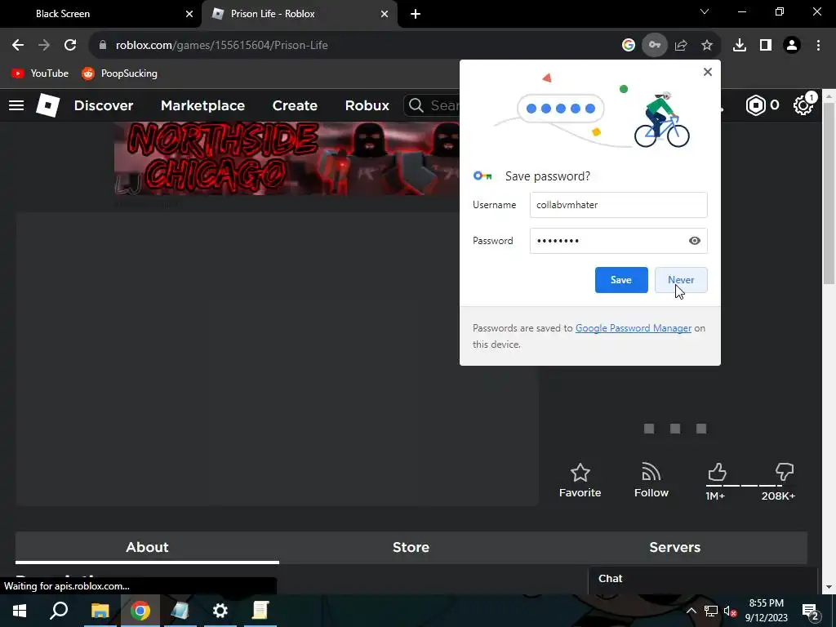Click thumbs down on Prison Life
Image resolution: width=836 pixels, height=627 pixels.
[x=785, y=473]
